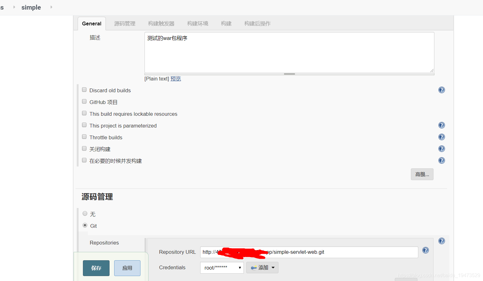Open the 预览 preview link
The image size is (483, 281).
(x=176, y=79)
